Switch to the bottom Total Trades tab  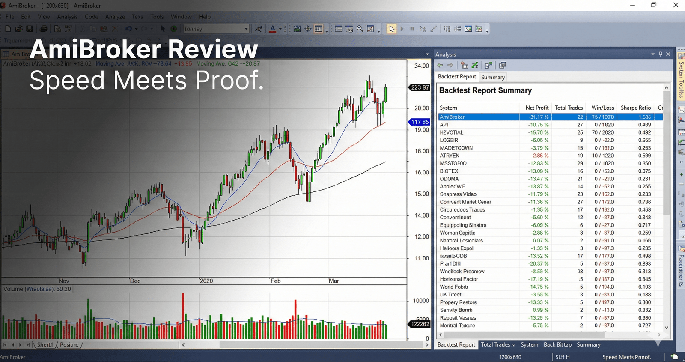pyautogui.click(x=498, y=344)
